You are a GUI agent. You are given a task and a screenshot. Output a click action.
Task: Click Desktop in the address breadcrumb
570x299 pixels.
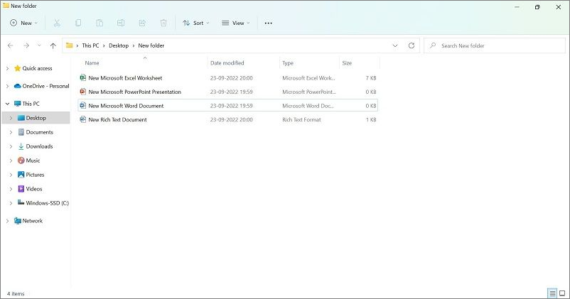119,45
